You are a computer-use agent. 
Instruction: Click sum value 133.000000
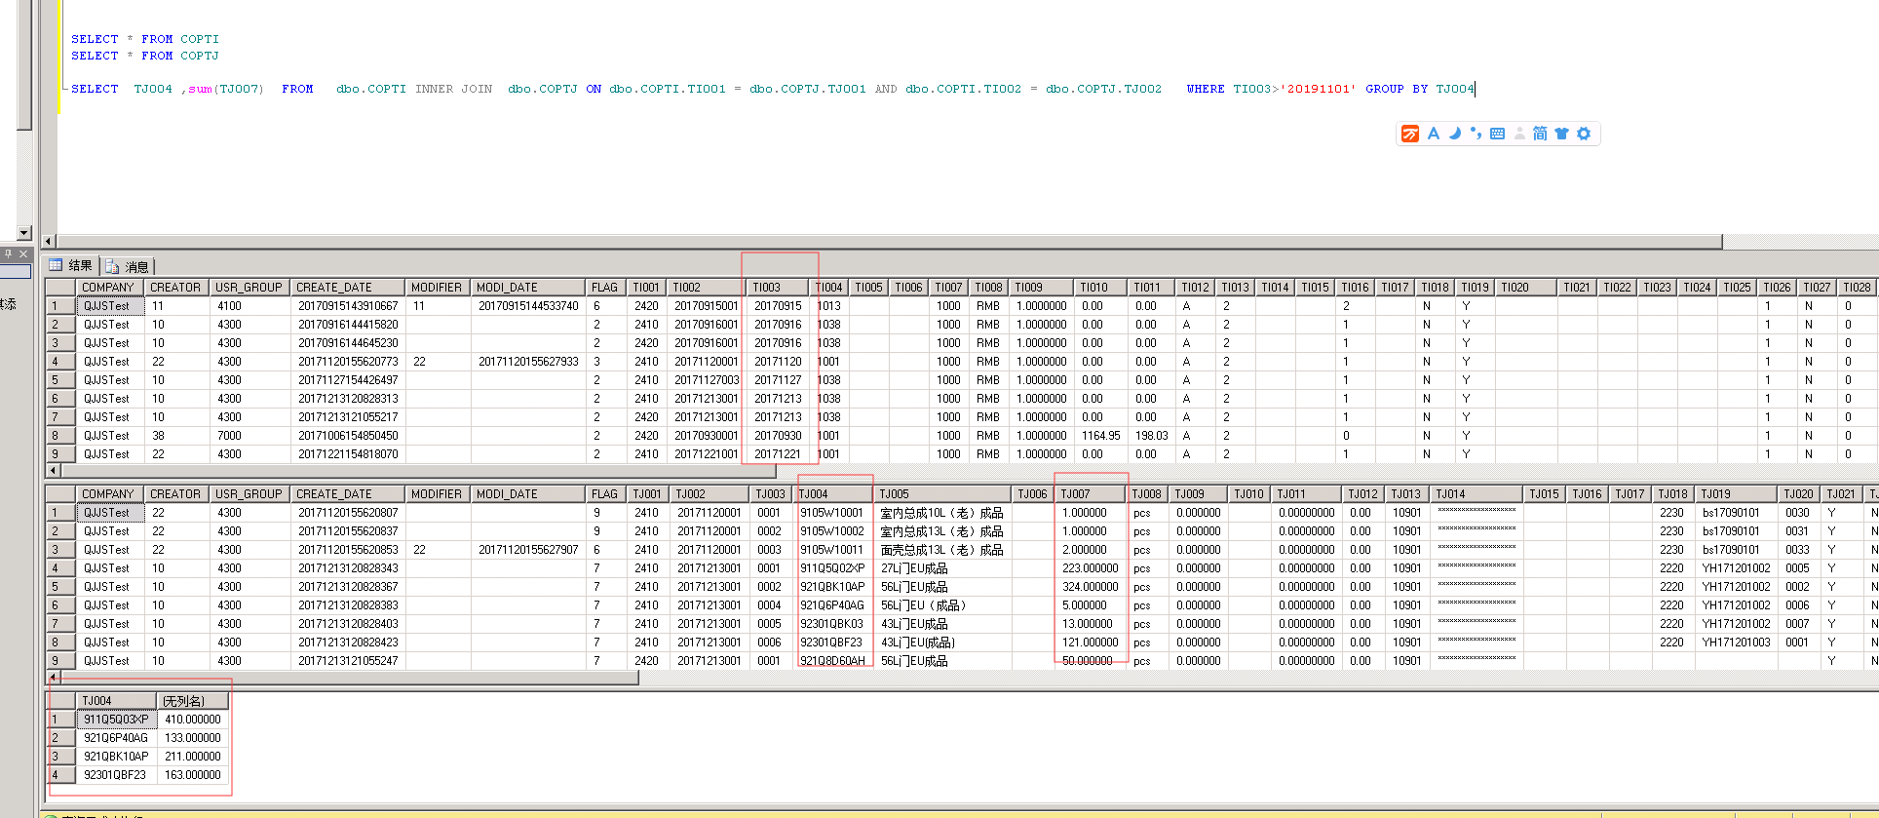[193, 737]
